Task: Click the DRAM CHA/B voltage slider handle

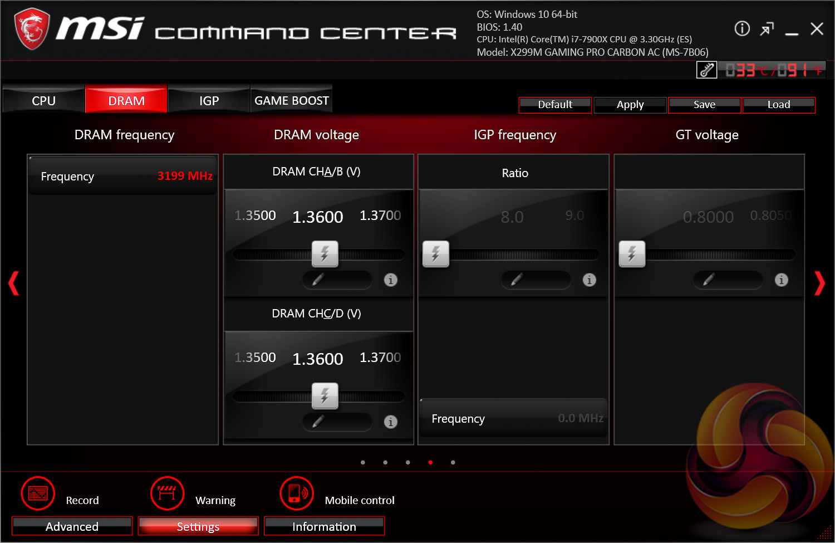Action: [x=325, y=254]
